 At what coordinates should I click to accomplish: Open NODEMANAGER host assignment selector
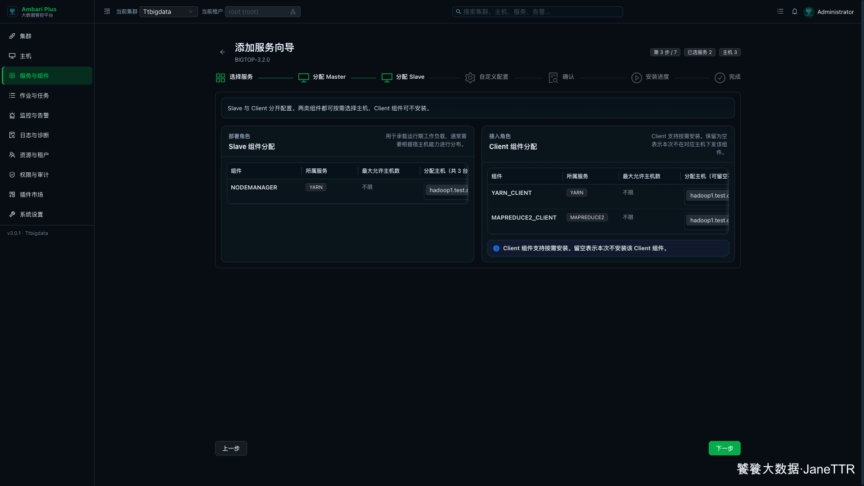click(x=446, y=190)
